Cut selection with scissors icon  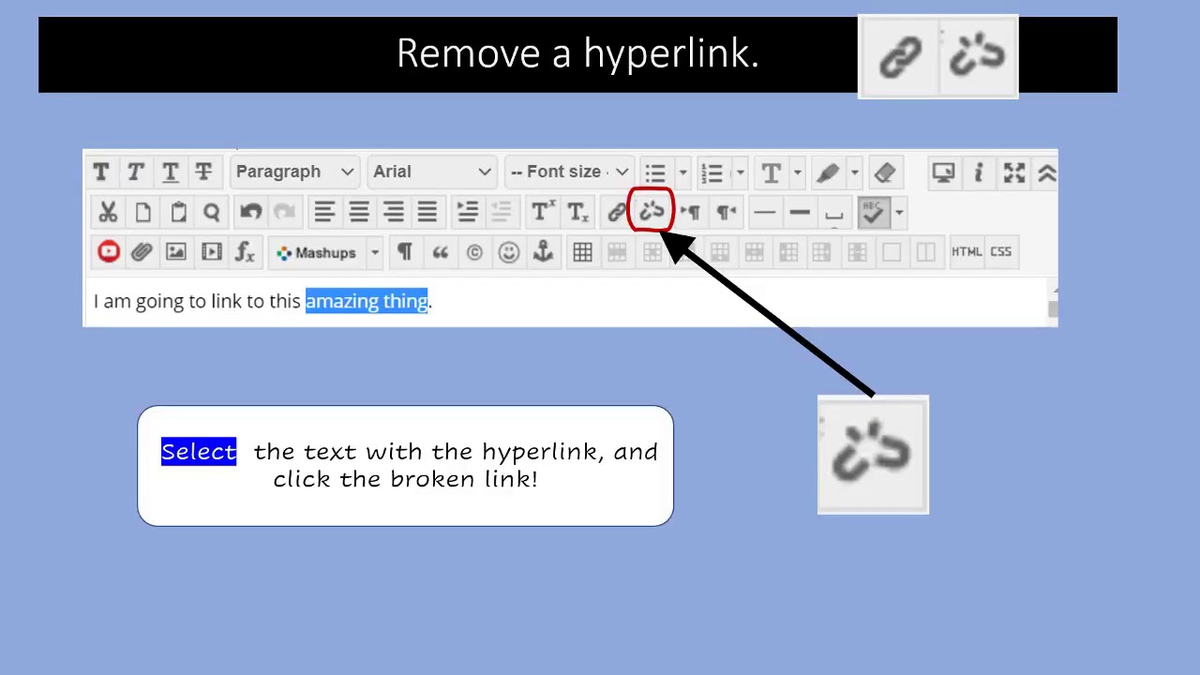(108, 213)
